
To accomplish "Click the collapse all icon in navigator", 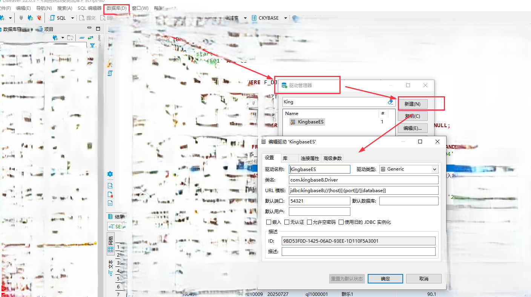I will pyautogui.click(x=82, y=38).
